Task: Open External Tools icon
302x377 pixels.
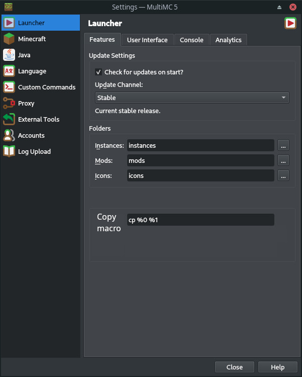Action: tap(9, 120)
